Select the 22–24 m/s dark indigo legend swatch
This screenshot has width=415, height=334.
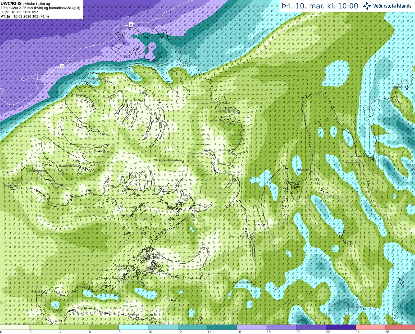pyautogui.click(x=341, y=327)
